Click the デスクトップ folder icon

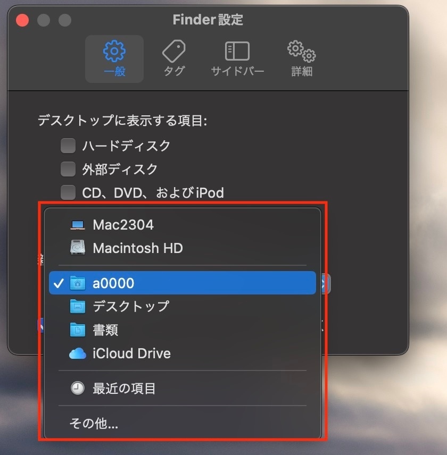point(78,306)
